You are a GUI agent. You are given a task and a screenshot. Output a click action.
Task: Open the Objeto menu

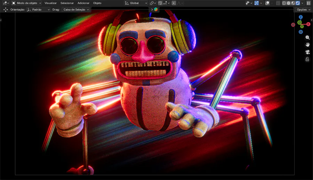[x=97, y=3]
